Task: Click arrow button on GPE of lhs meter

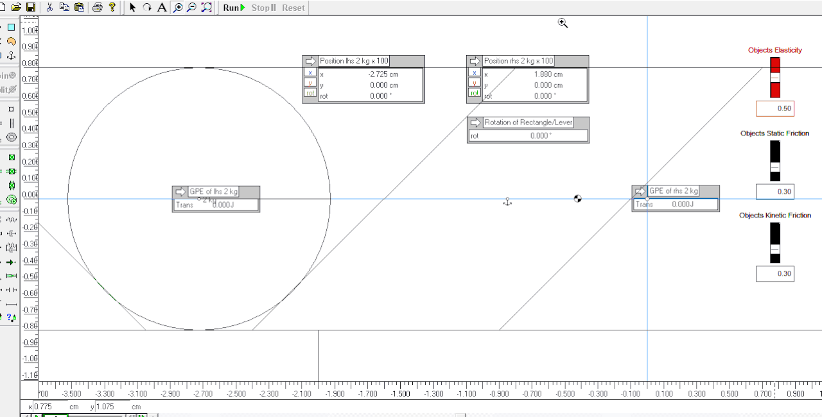Action: pyautogui.click(x=180, y=191)
